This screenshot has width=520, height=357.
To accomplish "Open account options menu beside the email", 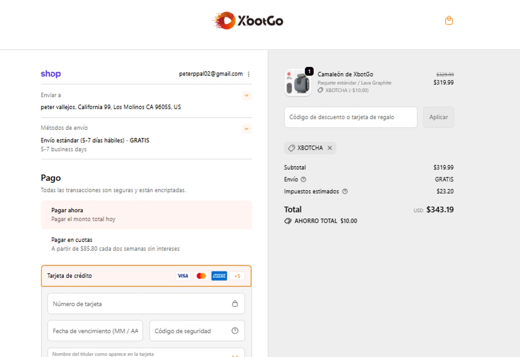I will click(x=249, y=74).
